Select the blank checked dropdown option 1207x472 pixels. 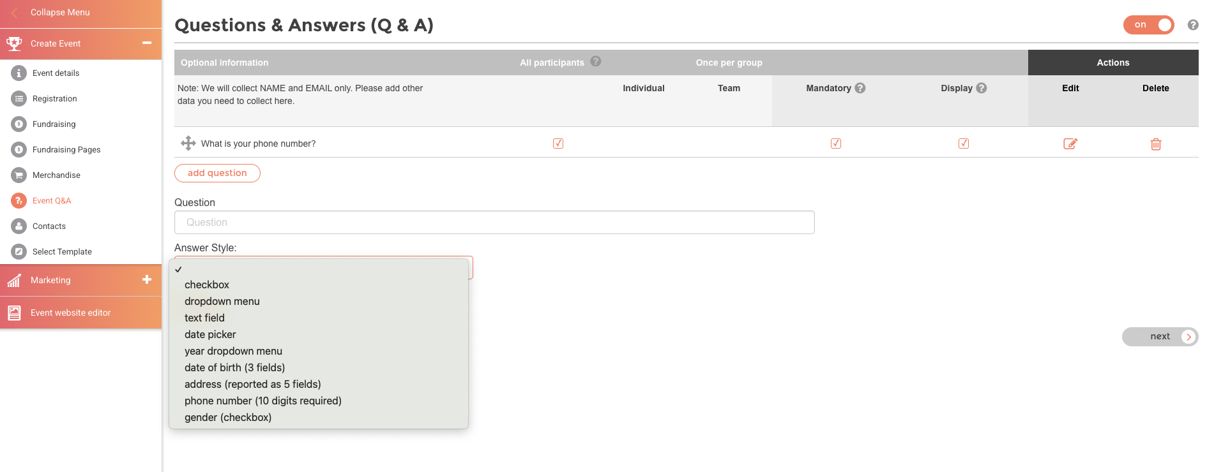pyautogui.click(x=319, y=269)
